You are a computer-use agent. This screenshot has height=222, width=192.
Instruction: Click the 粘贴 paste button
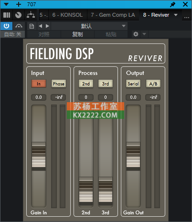point(111,34)
